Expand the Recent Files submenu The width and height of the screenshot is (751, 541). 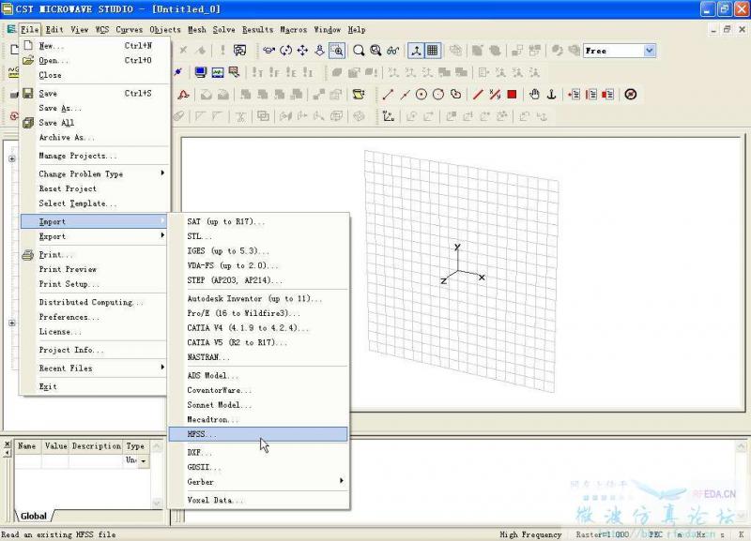[95, 368]
